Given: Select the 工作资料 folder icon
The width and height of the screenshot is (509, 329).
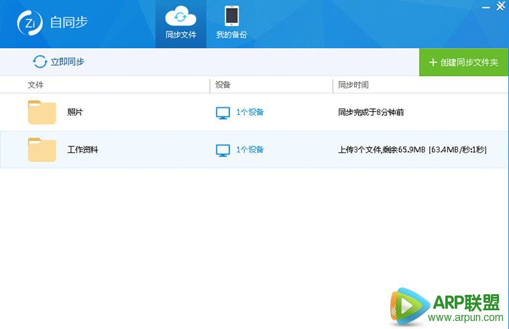Looking at the screenshot, I should pyautogui.click(x=42, y=150).
